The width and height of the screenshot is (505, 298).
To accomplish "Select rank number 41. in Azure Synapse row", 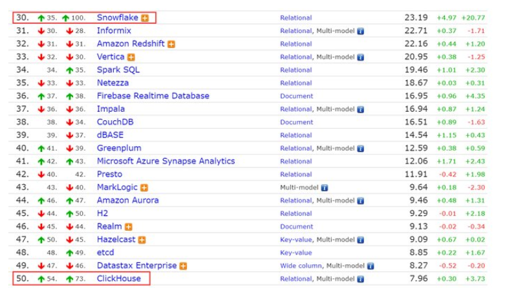I will [x=22, y=161].
